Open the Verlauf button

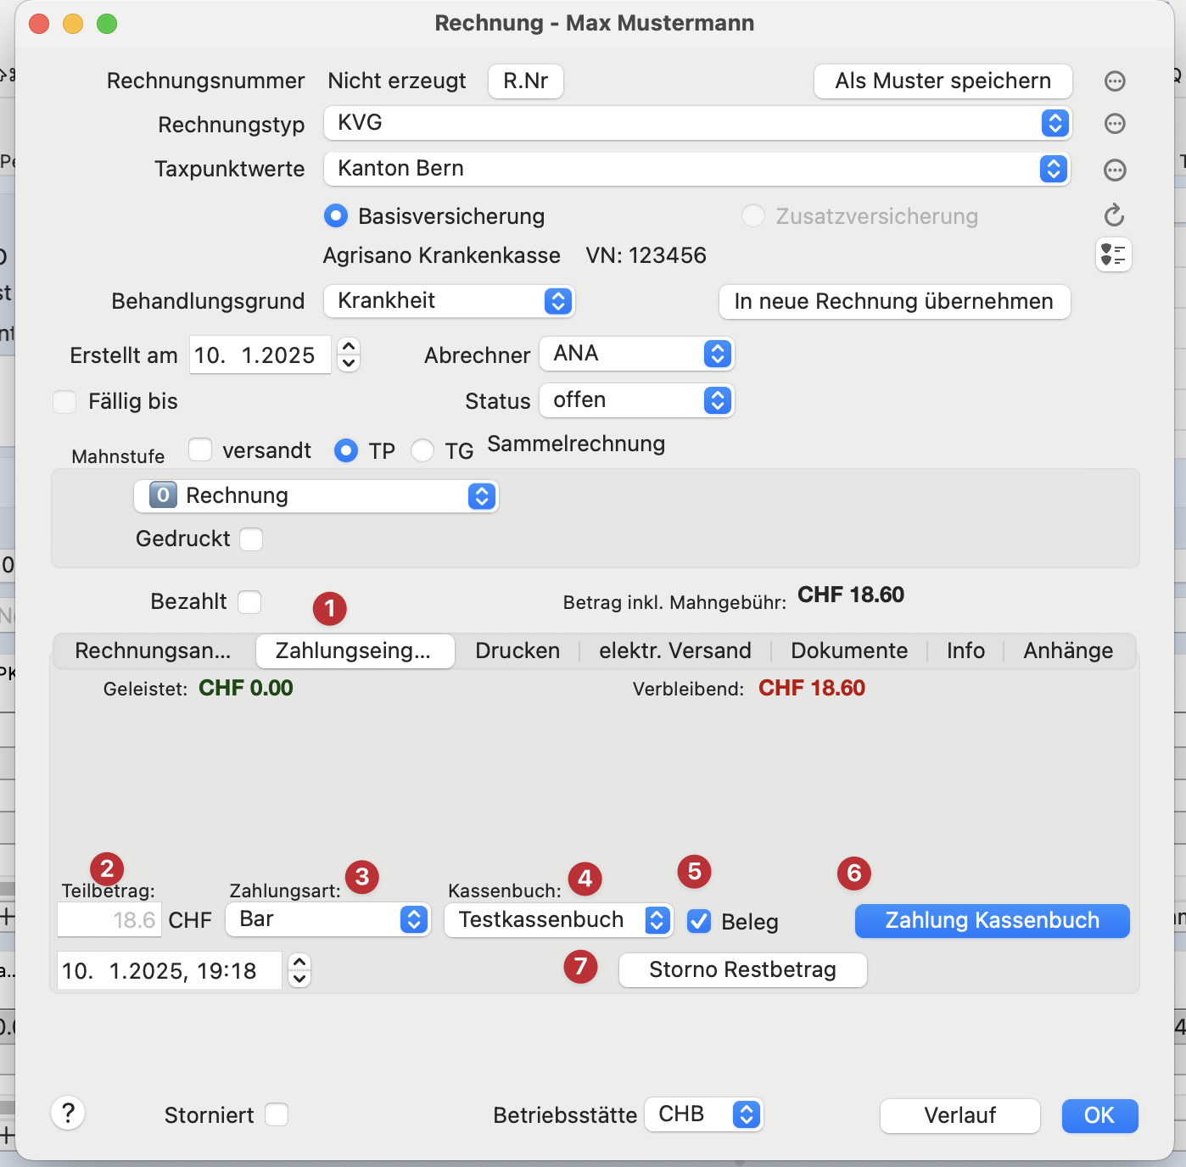960,1116
